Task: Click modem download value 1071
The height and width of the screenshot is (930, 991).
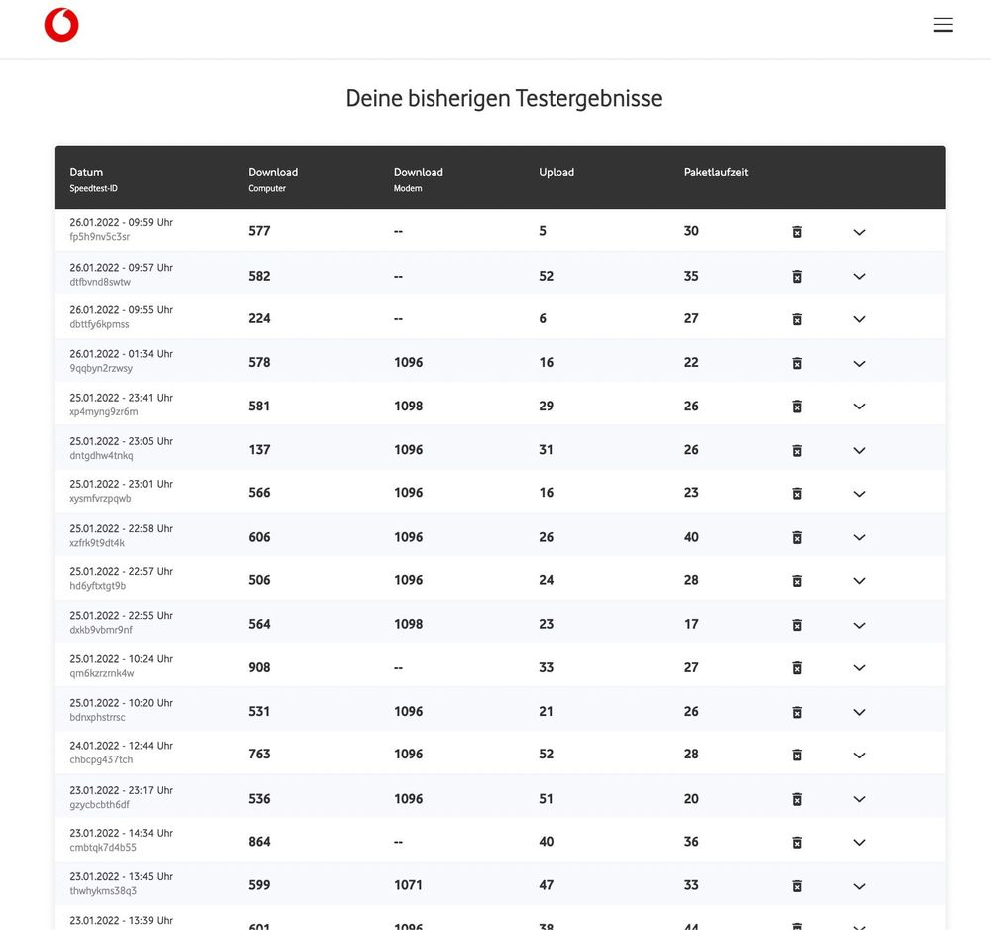Action: [x=409, y=885]
